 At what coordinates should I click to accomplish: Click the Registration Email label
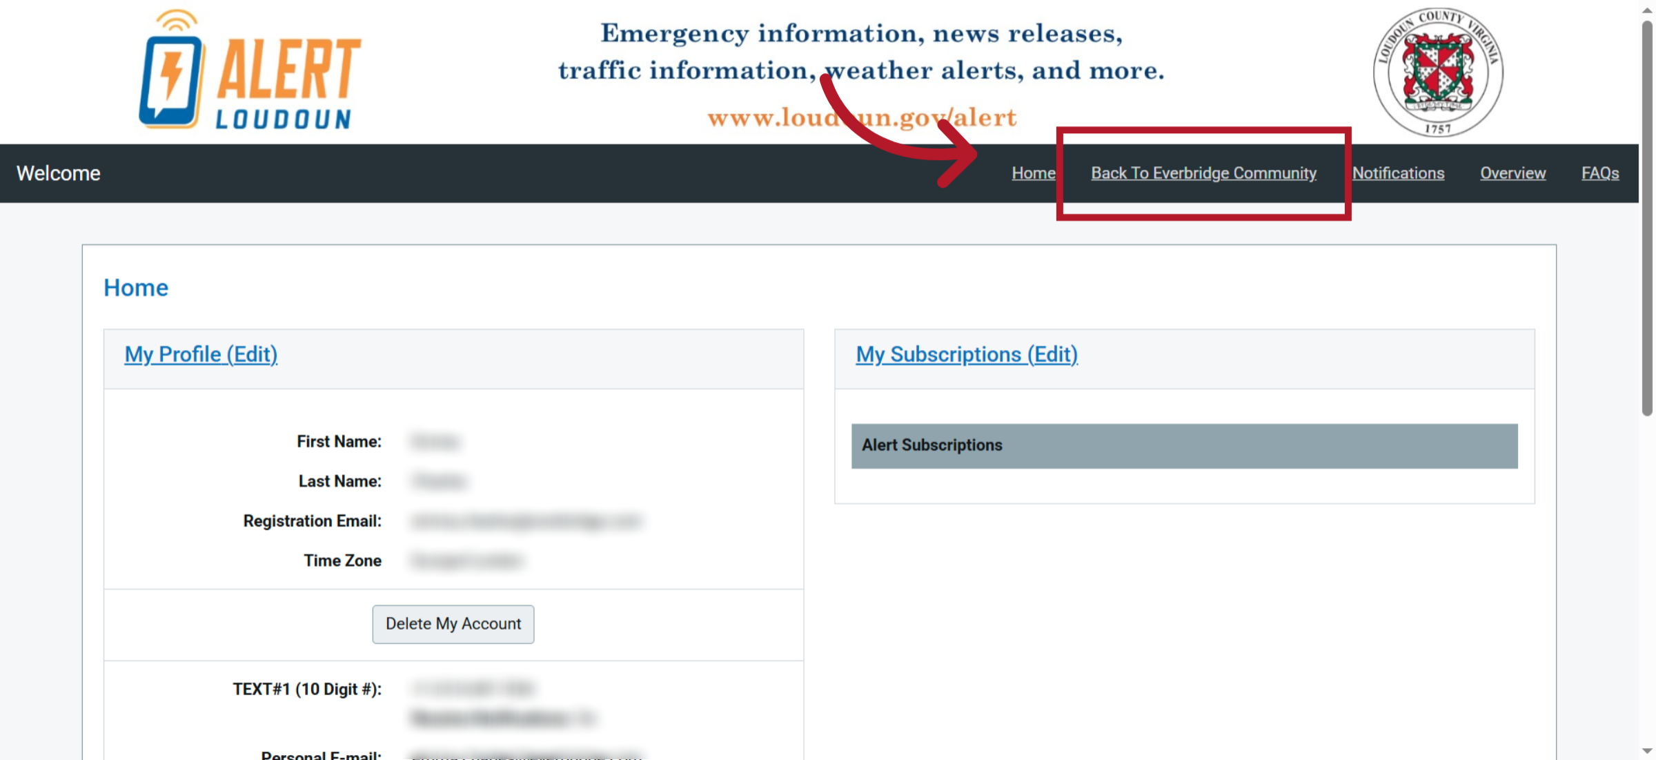pyautogui.click(x=312, y=521)
